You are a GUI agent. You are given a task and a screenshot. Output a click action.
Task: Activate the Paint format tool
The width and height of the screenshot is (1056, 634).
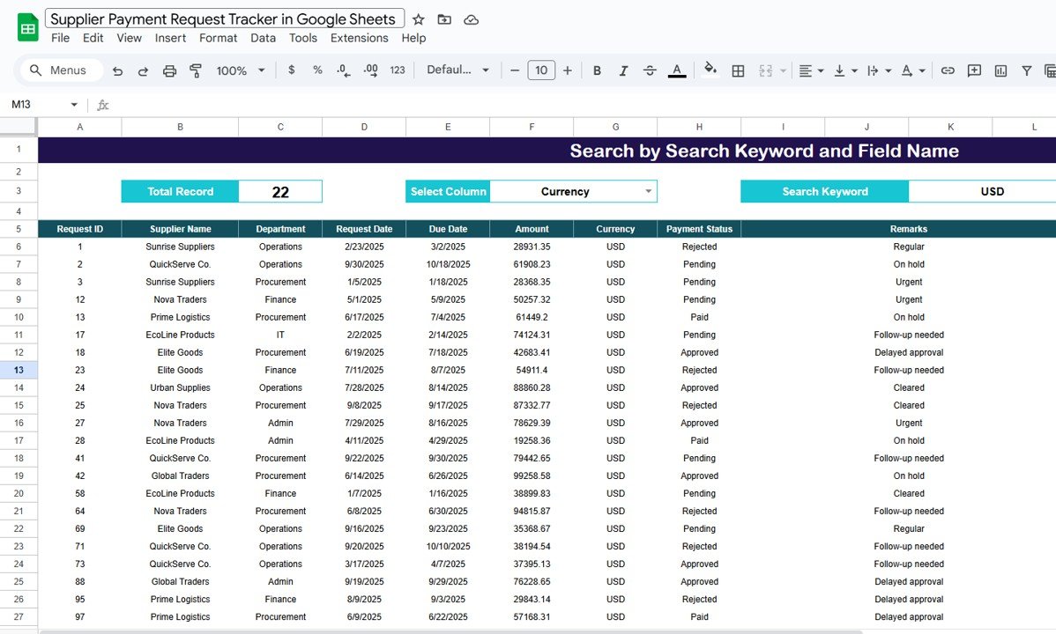[196, 70]
